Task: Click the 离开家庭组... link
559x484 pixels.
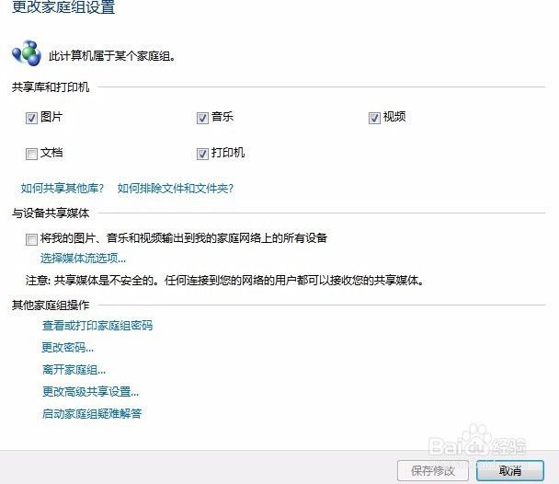Action: click(x=74, y=370)
